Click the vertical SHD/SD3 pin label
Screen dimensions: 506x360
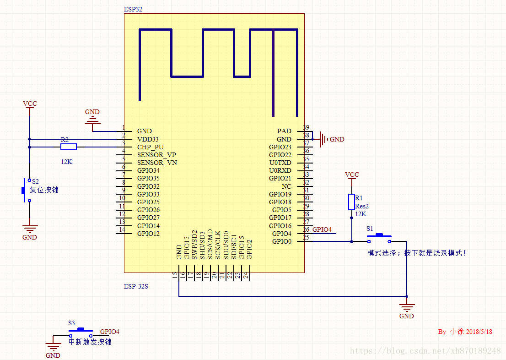(202, 245)
